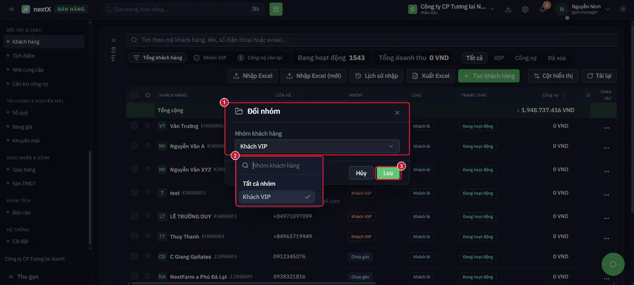Viewport: 634px width, 285px height.
Task: Click the nextX logo icon
Action: [26, 9]
